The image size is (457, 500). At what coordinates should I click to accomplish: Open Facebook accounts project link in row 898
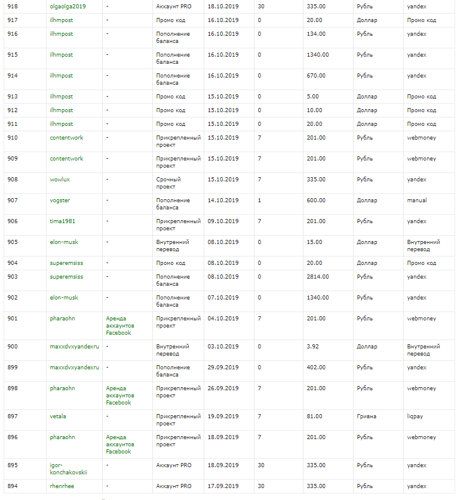point(120,396)
